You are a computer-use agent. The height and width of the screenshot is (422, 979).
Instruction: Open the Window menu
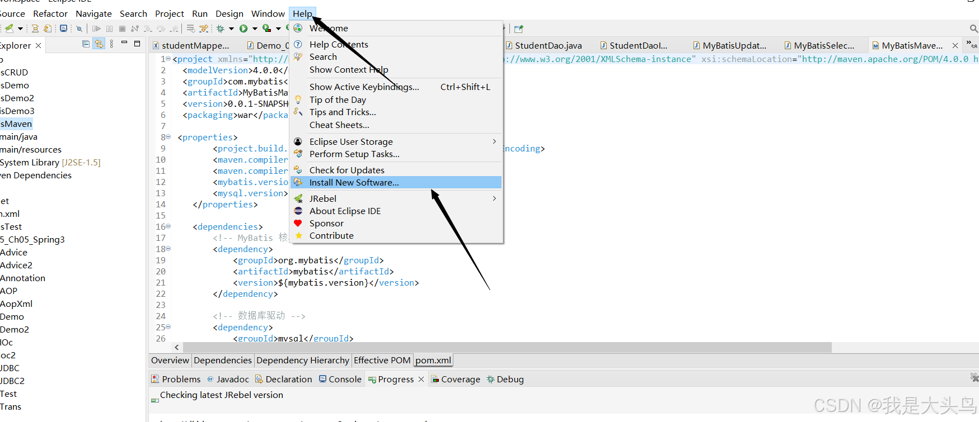click(268, 13)
